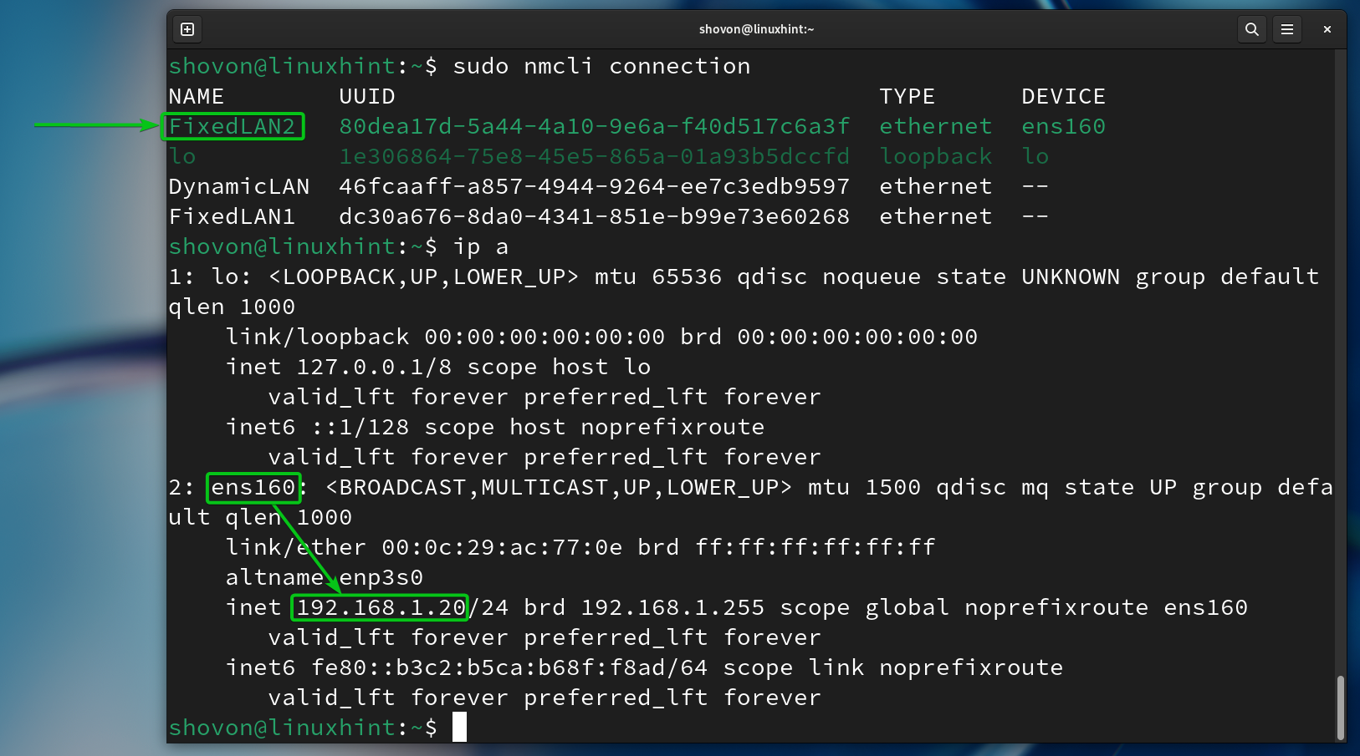Click the boxed ens160 interface name
Viewport: 1360px width, 756px height.
coord(253,487)
